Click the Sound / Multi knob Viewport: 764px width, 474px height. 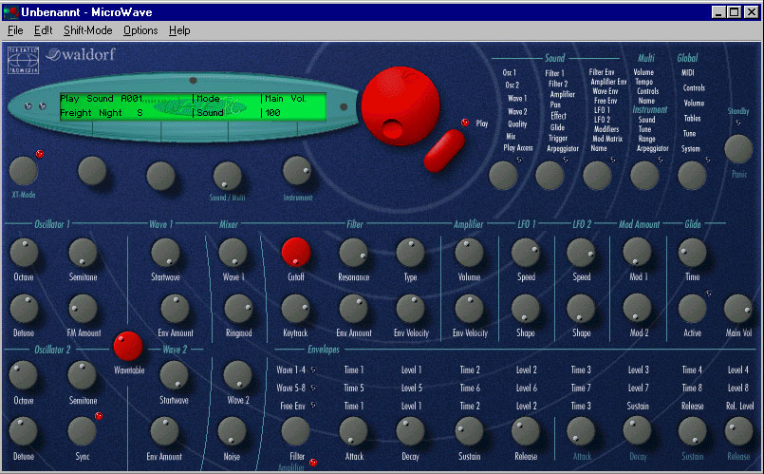click(227, 176)
